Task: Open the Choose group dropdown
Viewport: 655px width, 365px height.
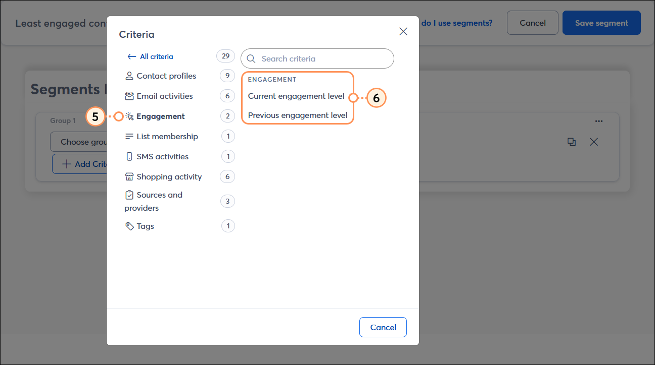Action: point(79,142)
